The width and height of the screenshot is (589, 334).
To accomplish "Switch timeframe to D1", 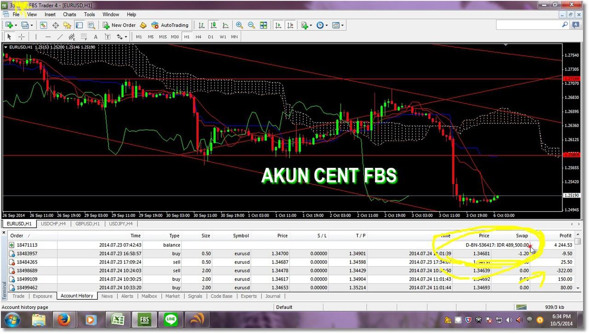I will coord(211,37).
